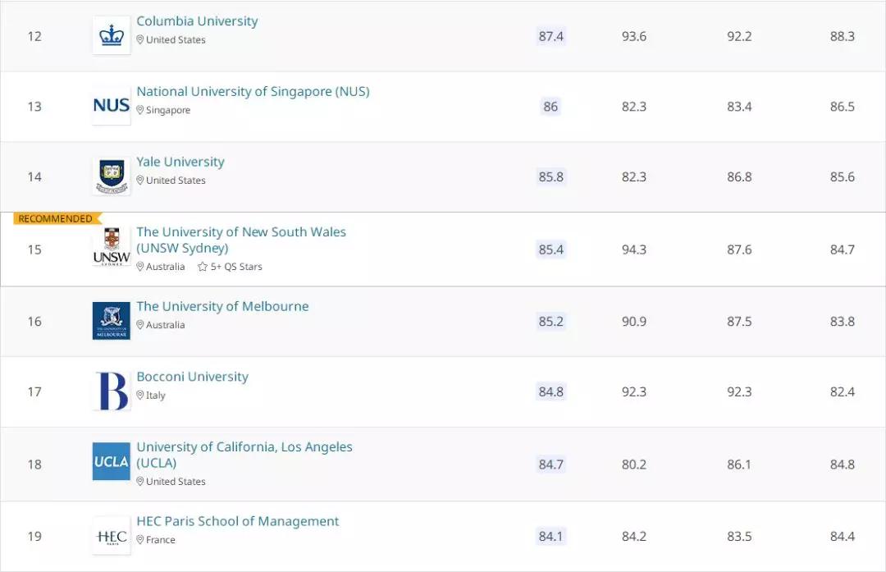
Task: Select the highlighted score 84.8 for Bocconi
Action: [x=551, y=391]
